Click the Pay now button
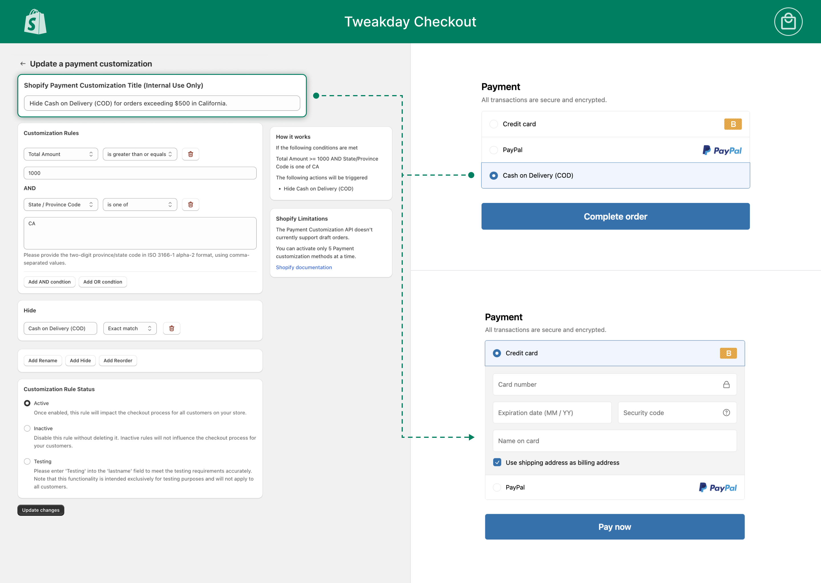The width and height of the screenshot is (821, 583). click(x=615, y=527)
